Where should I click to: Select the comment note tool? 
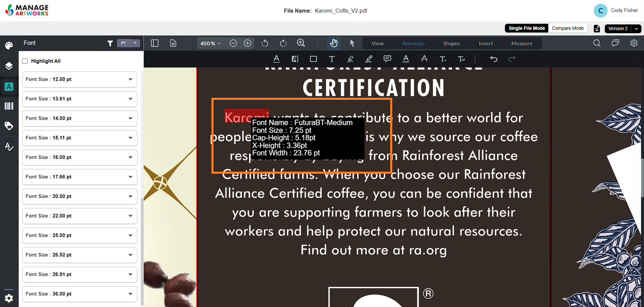pyautogui.click(x=387, y=59)
